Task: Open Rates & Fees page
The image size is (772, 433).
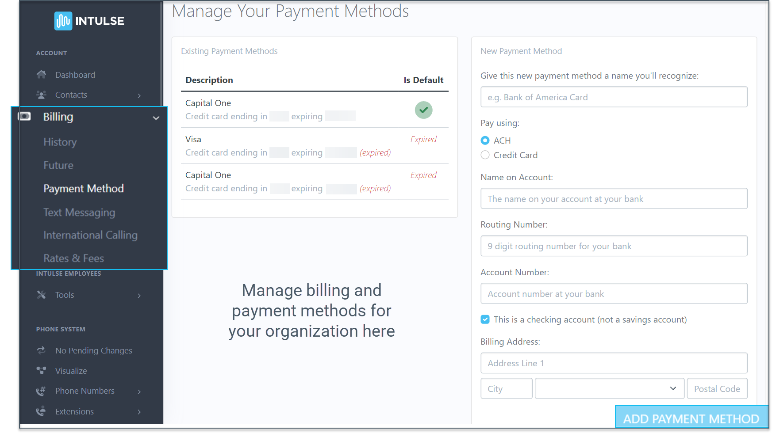Action: (73, 258)
